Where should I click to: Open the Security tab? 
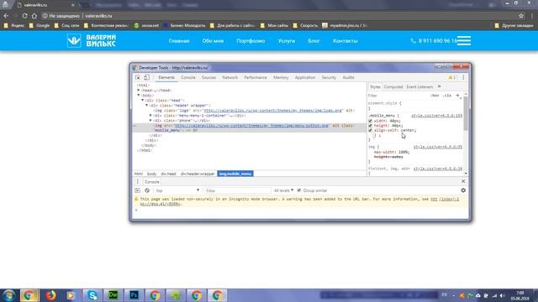click(329, 78)
